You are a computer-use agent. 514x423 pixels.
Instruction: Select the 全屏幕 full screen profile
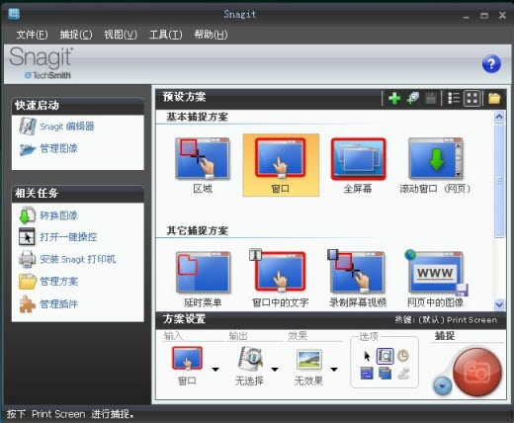358,166
